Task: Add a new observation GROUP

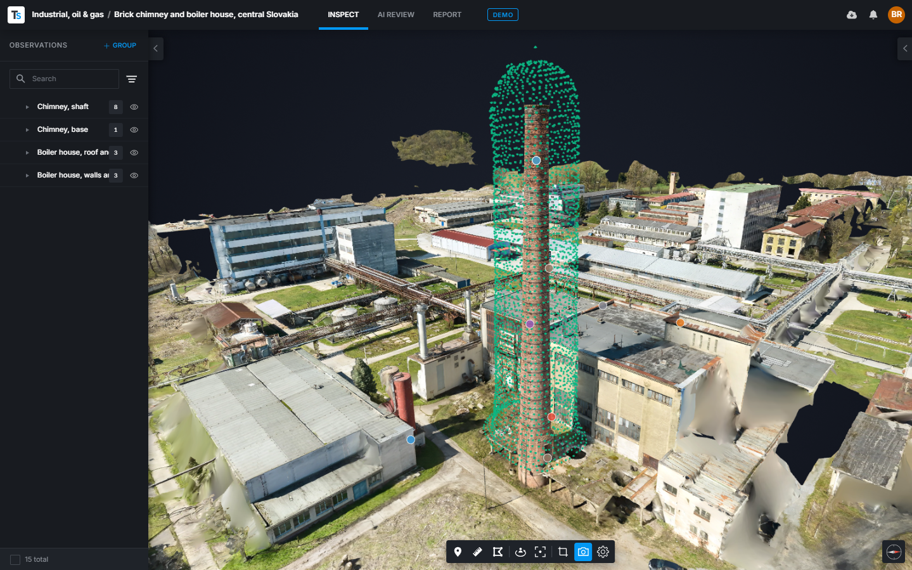Action: pyautogui.click(x=120, y=46)
